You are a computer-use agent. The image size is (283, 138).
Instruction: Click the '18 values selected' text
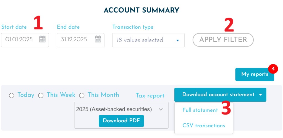[140, 40]
